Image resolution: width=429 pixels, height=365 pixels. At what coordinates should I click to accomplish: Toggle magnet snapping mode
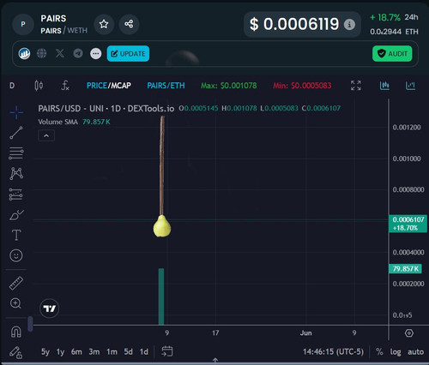tap(16, 332)
